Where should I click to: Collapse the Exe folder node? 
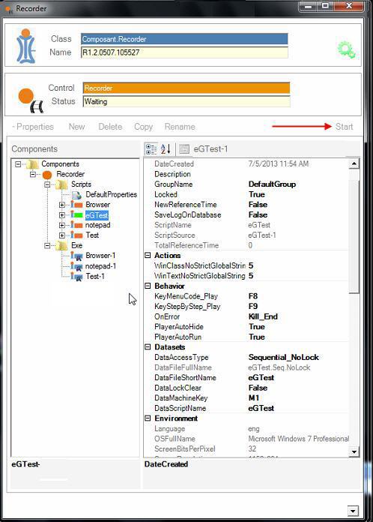pos(47,245)
